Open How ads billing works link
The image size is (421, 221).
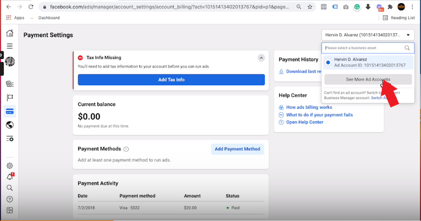(309, 107)
